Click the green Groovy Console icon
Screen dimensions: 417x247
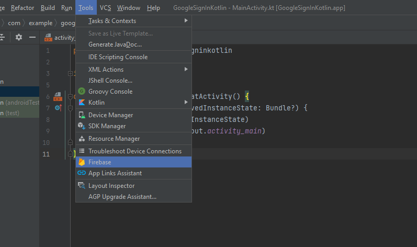tap(82, 91)
